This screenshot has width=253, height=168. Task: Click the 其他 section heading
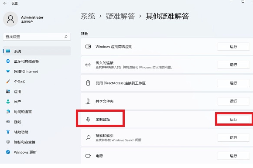[x=84, y=34]
